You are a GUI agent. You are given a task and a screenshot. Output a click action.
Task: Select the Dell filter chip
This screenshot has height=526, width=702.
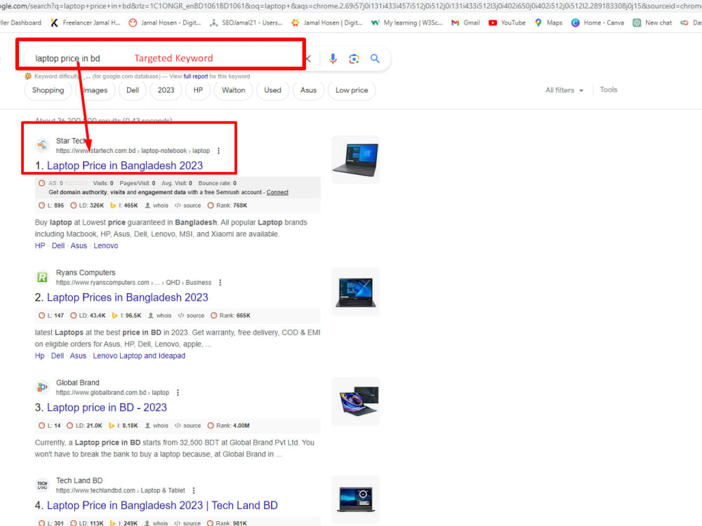pyautogui.click(x=133, y=90)
